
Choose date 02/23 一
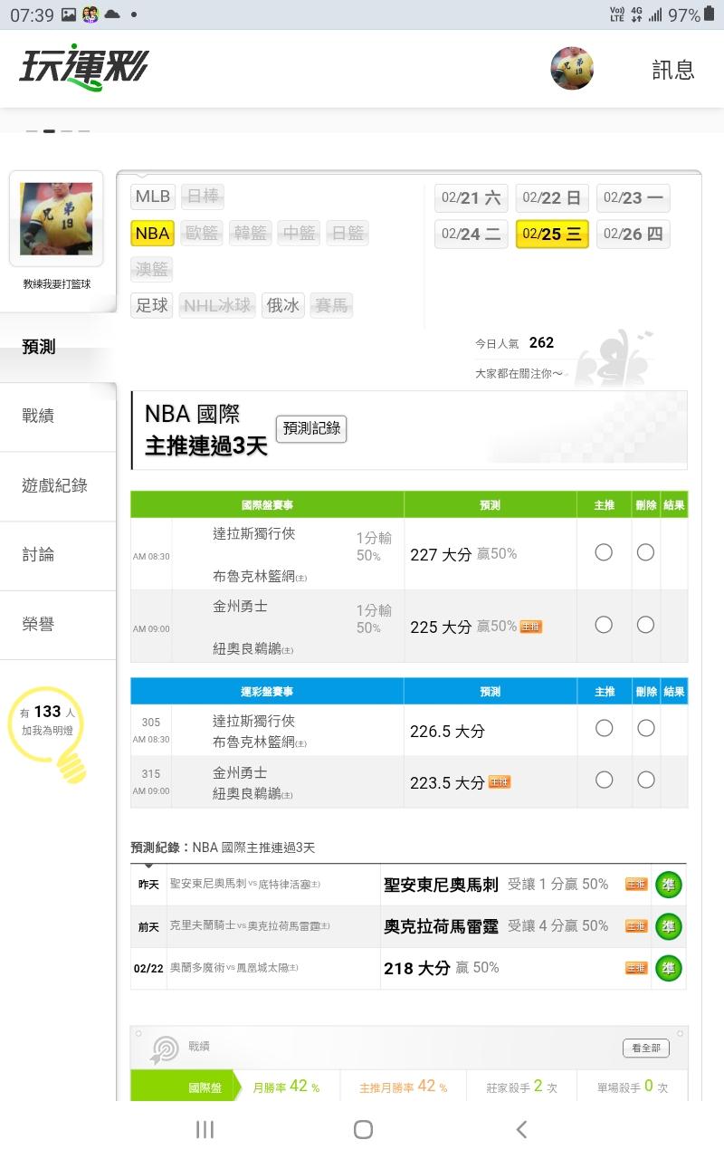click(633, 197)
